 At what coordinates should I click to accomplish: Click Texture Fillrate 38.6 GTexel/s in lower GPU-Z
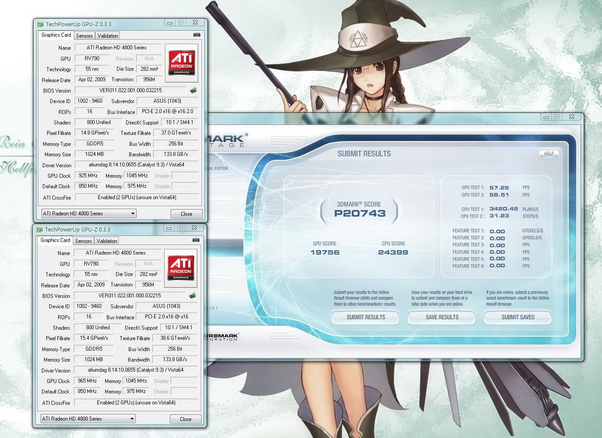click(175, 338)
